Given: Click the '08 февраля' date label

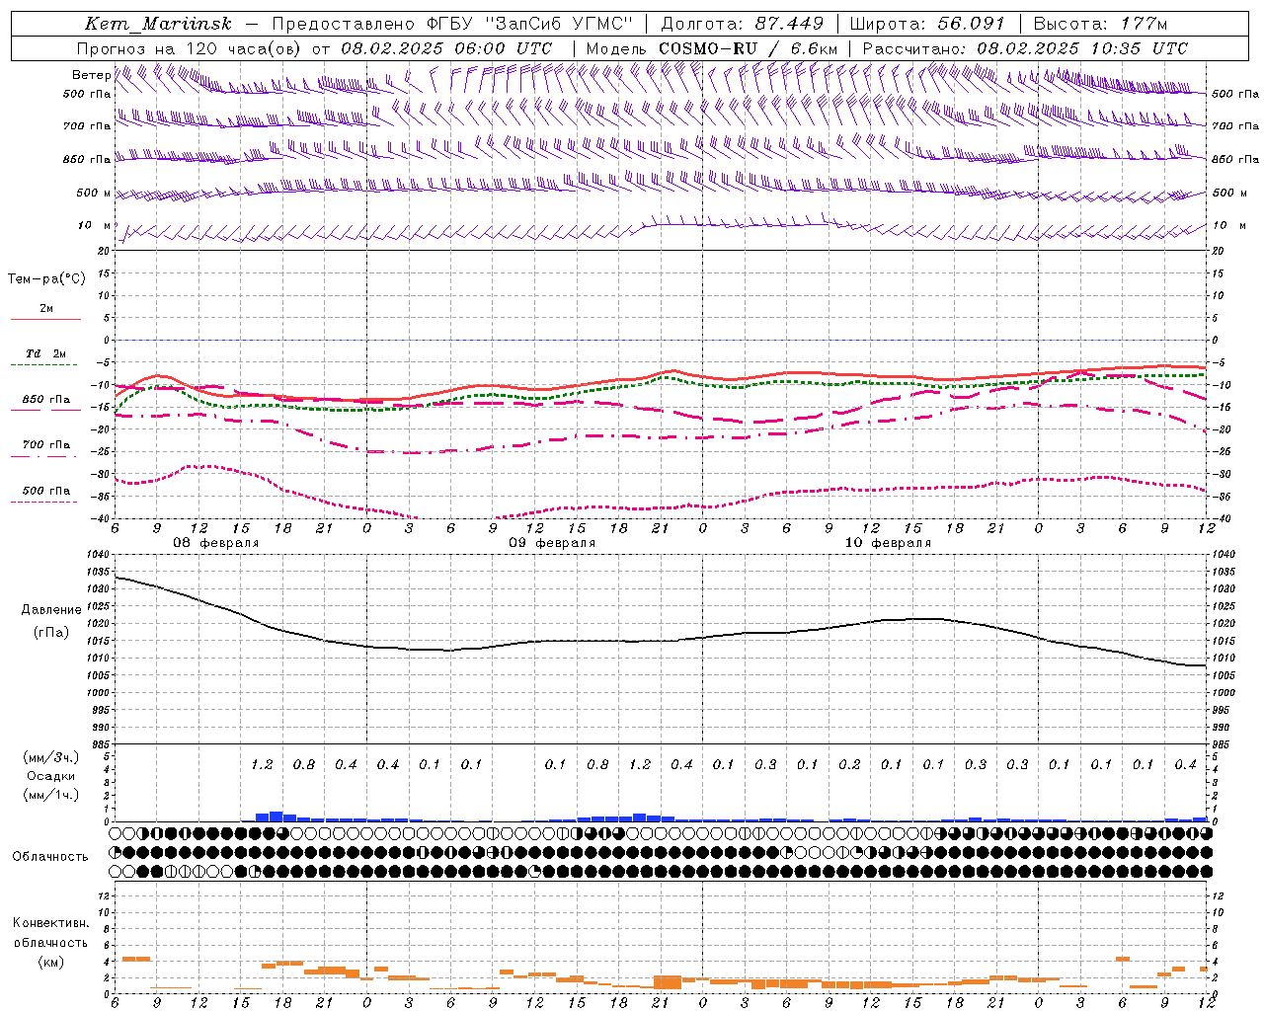Looking at the screenshot, I should (216, 543).
